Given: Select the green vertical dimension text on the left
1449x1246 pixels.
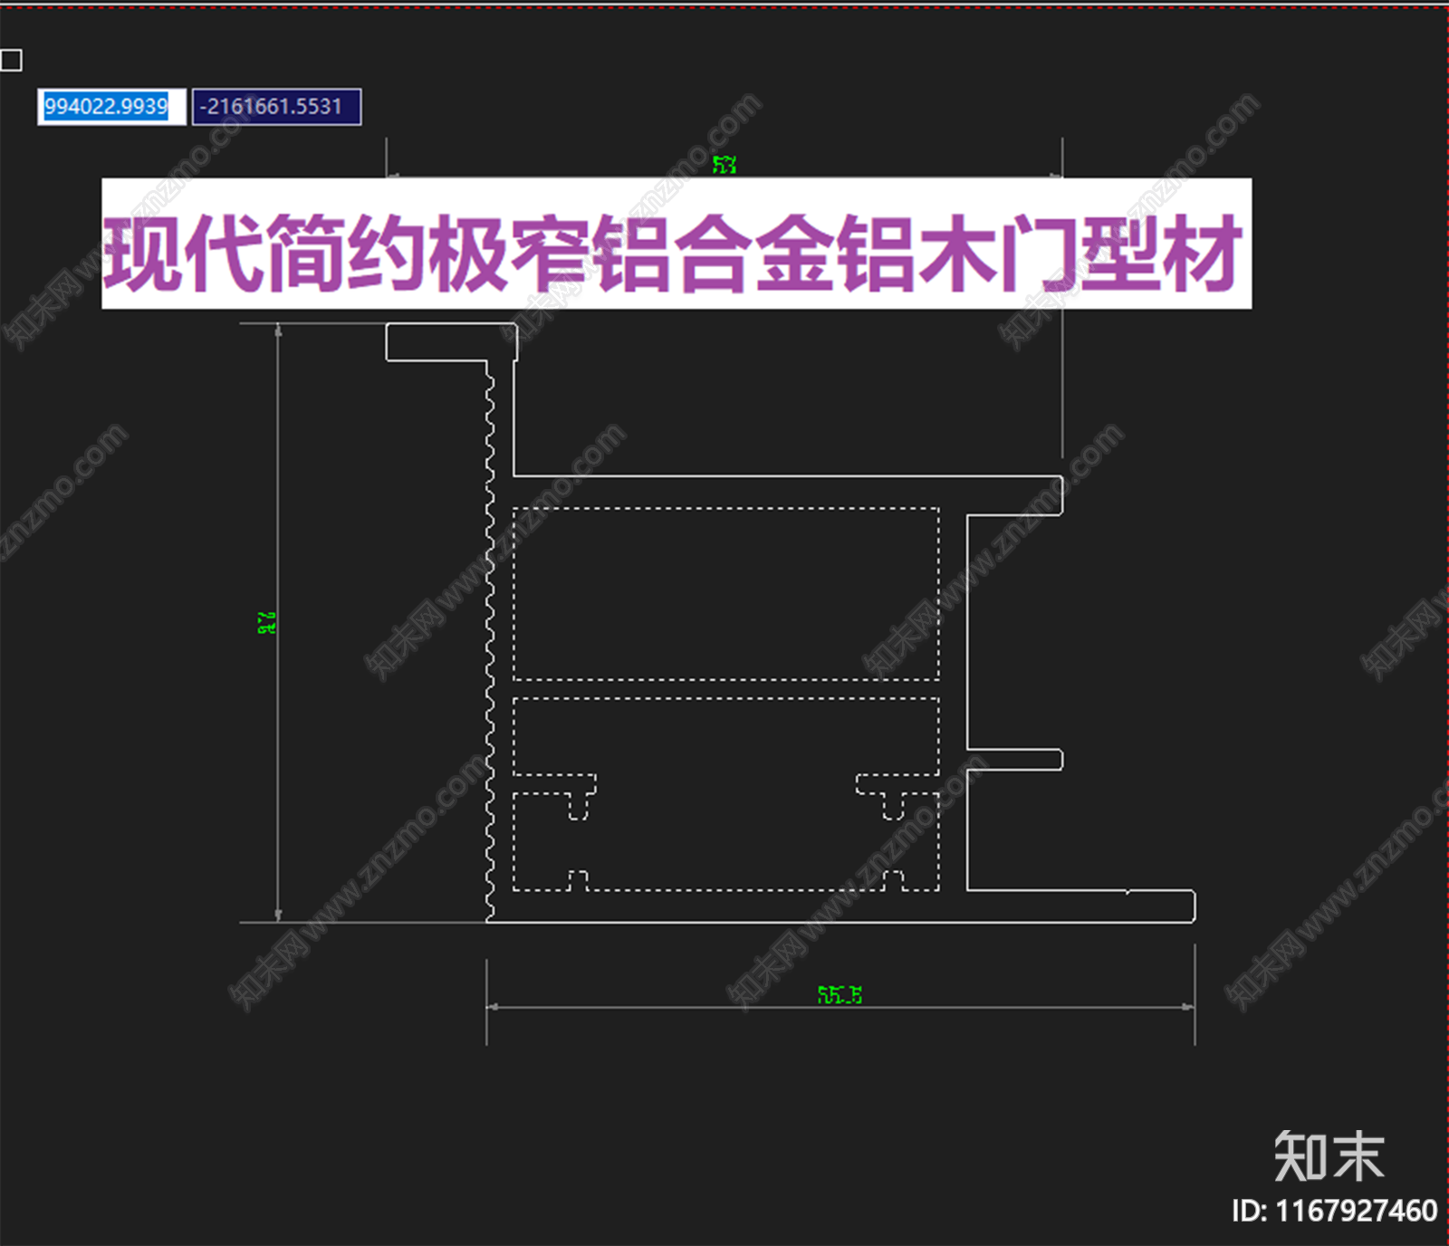Looking at the screenshot, I should pyautogui.click(x=266, y=622).
